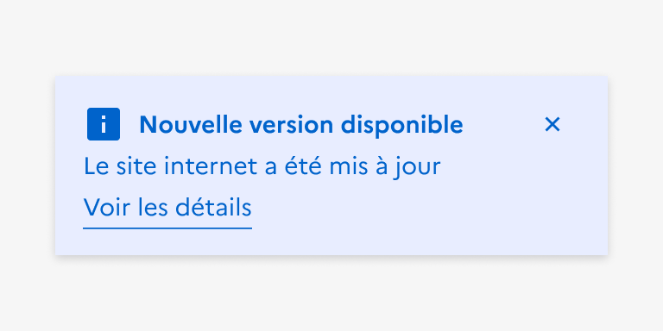Image resolution: width=663 pixels, height=331 pixels.
Task: Click the word 'détails' in the link
Action: coord(213,208)
